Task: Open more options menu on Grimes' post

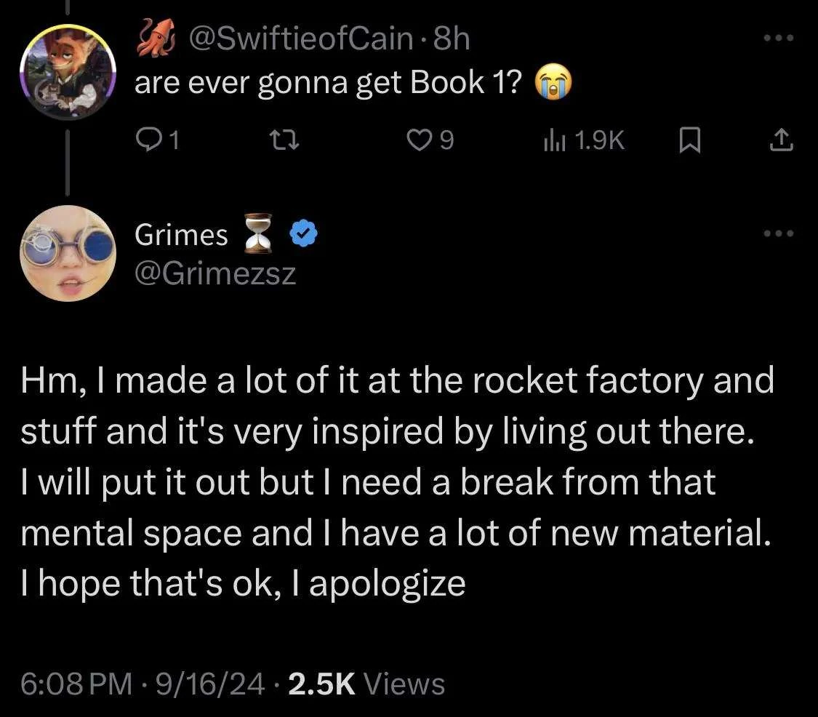Action: point(780,233)
